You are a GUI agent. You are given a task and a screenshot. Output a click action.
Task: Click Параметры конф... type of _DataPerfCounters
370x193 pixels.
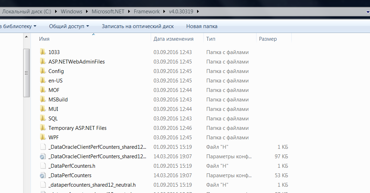coord(229,175)
